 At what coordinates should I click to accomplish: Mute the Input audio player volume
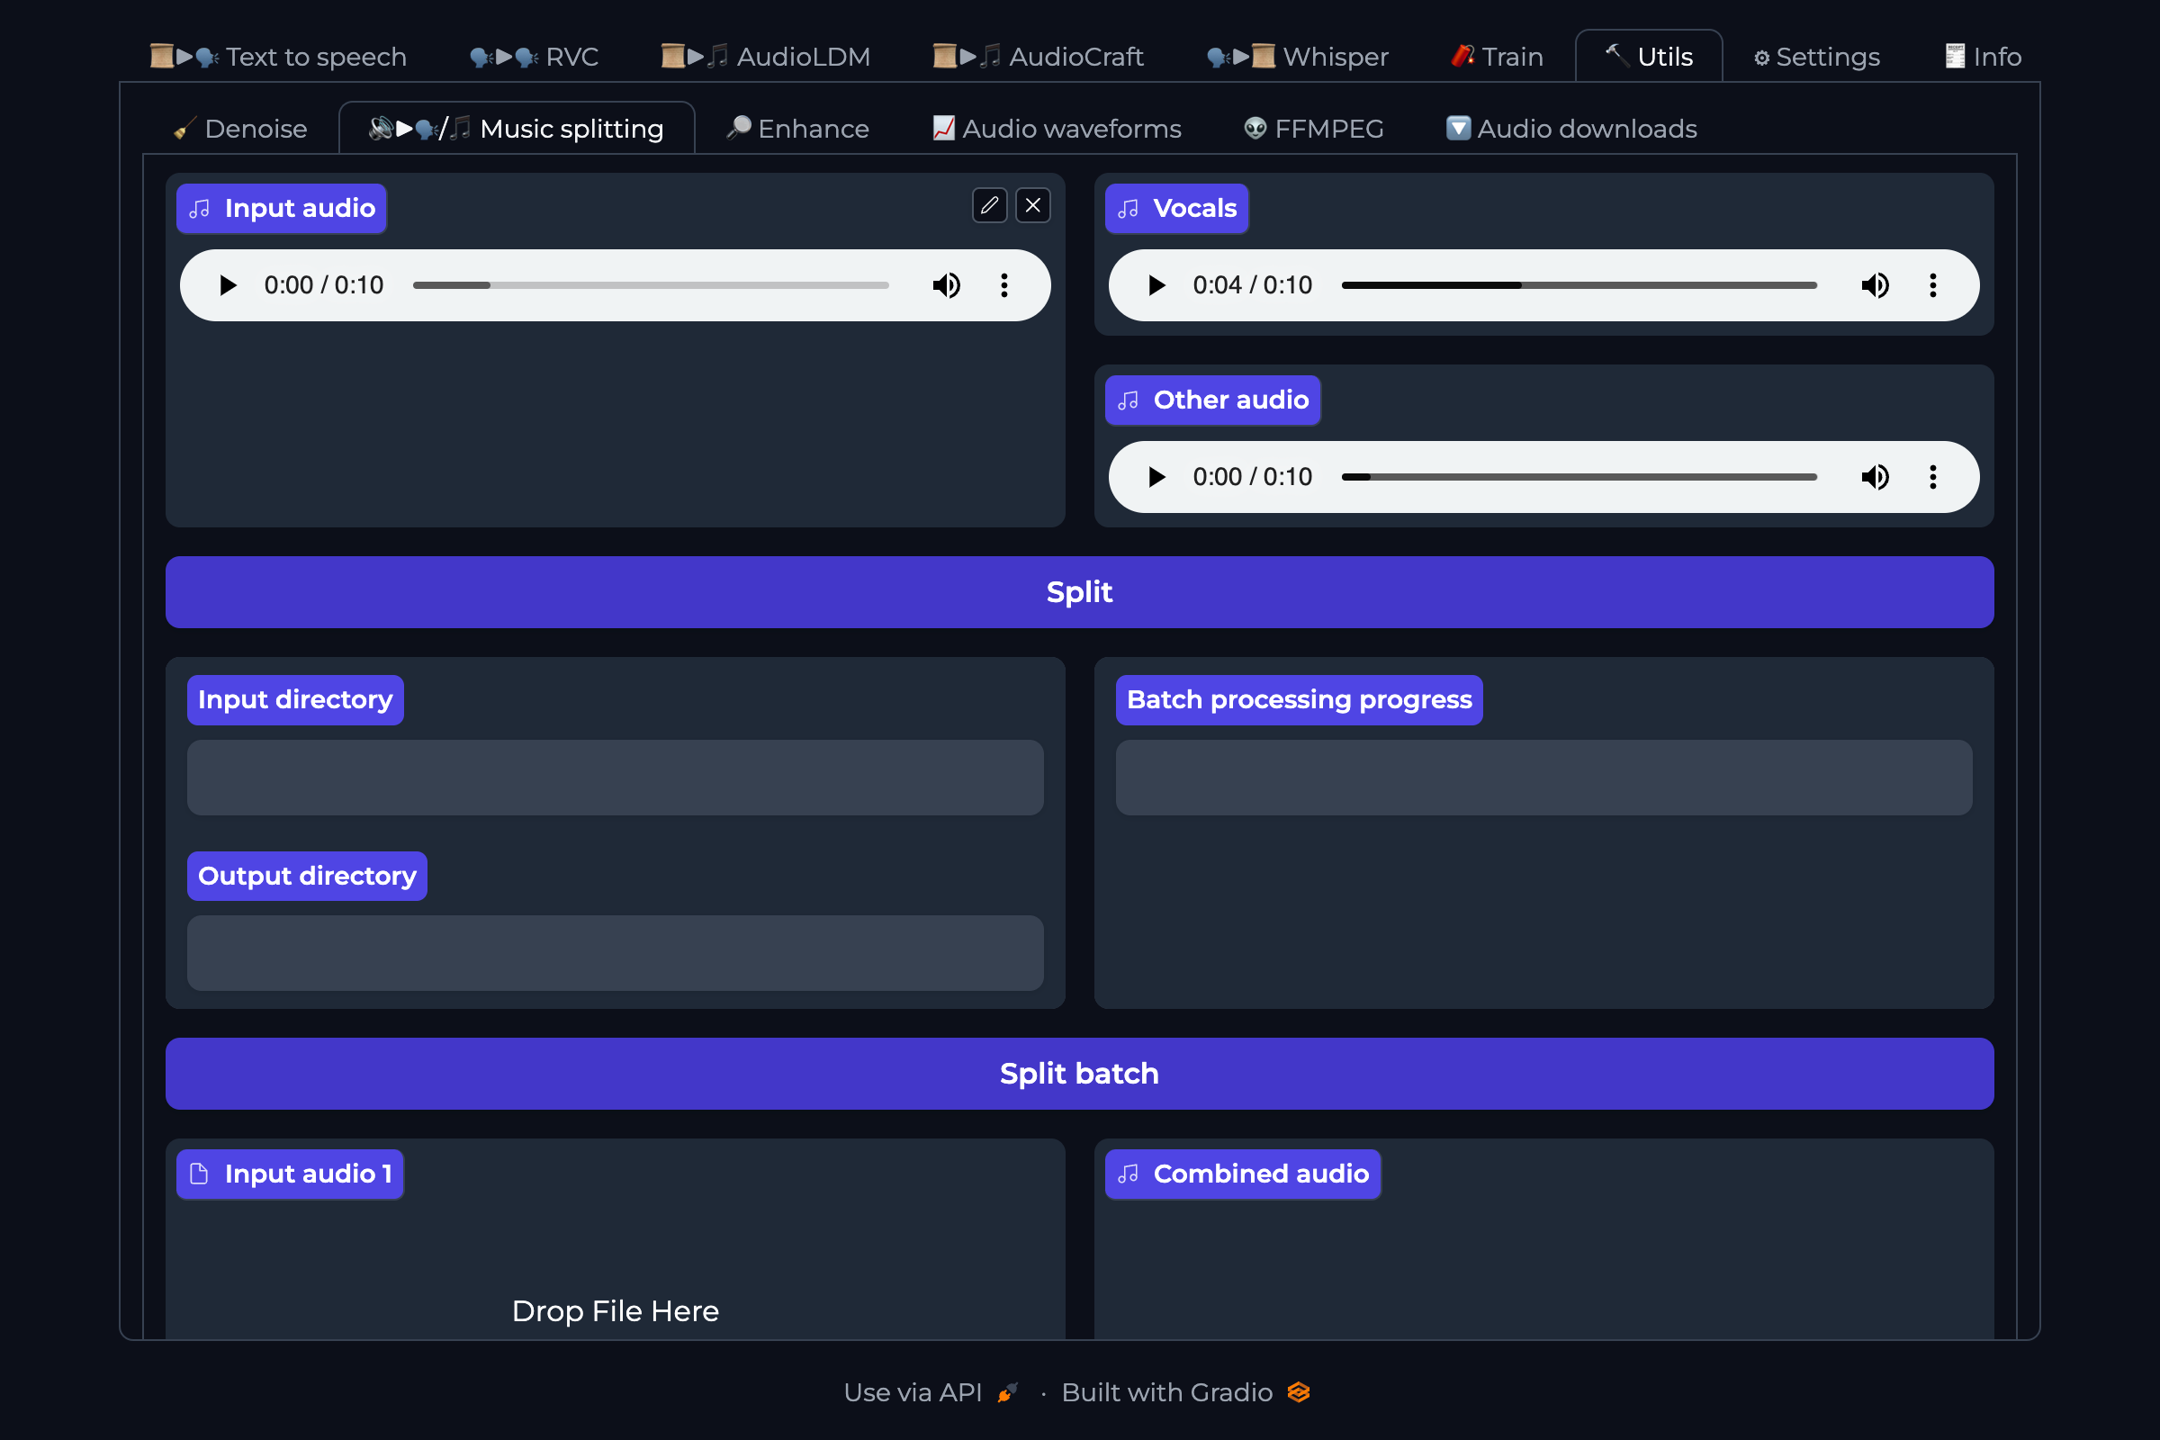(x=946, y=285)
